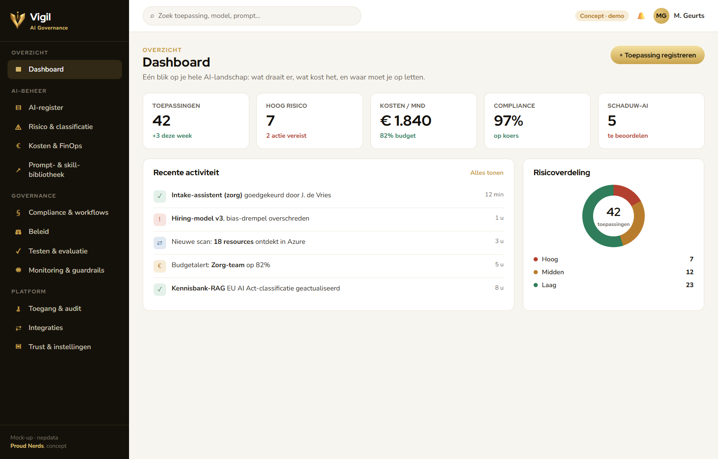This screenshot has width=718, height=459.
Task: Open Monitoring & guardrails
Action: click(x=65, y=270)
